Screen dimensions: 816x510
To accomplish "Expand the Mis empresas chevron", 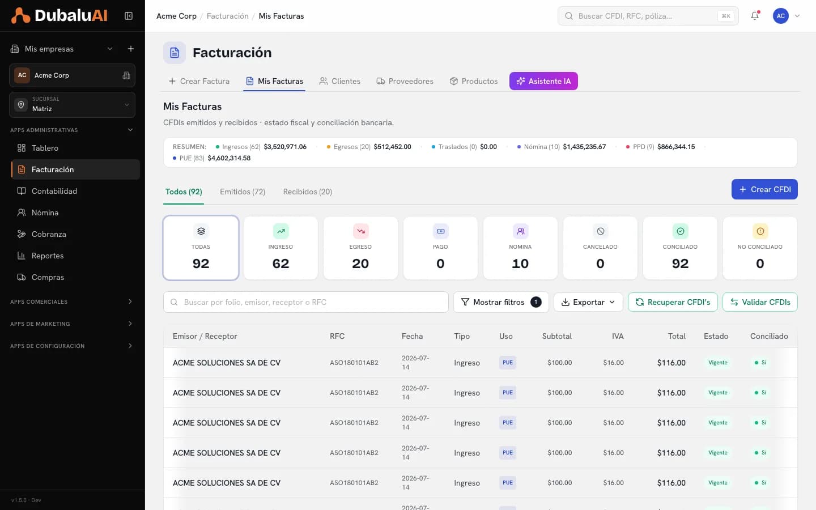I will click(110, 49).
